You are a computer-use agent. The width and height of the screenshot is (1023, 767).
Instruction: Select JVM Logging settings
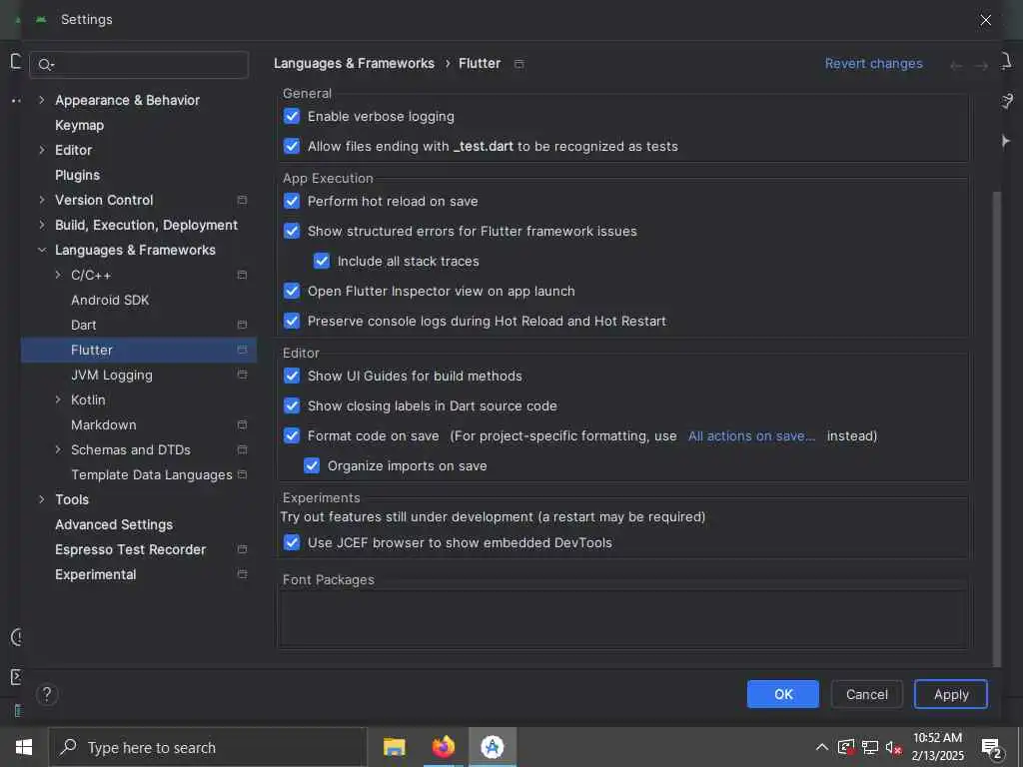click(112, 376)
